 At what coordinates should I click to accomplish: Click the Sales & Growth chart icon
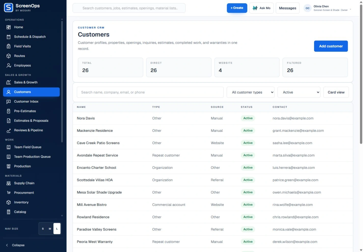pyautogui.click(x=9, y=82)
